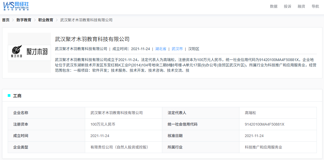Click the 统一社会信用代码 label cell
The width and height of the screenshot is (324, 160).
click(201, 124)
